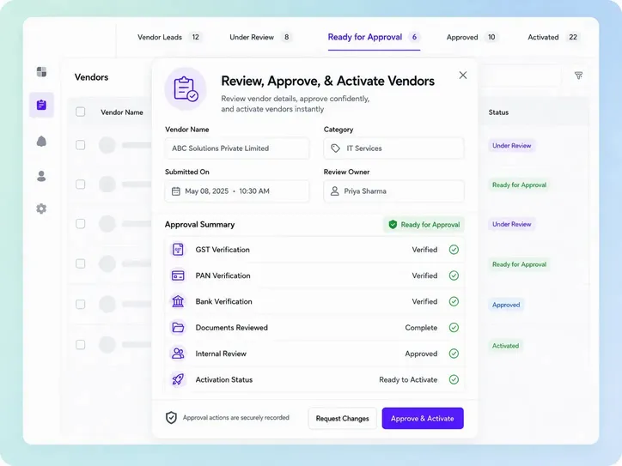Screen dimensions: 622x466
Task: Click green check next to GST Verified
Action: tap(454, 250)
